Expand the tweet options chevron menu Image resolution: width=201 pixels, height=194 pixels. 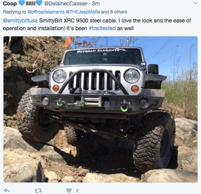click(x=195, y=3)
